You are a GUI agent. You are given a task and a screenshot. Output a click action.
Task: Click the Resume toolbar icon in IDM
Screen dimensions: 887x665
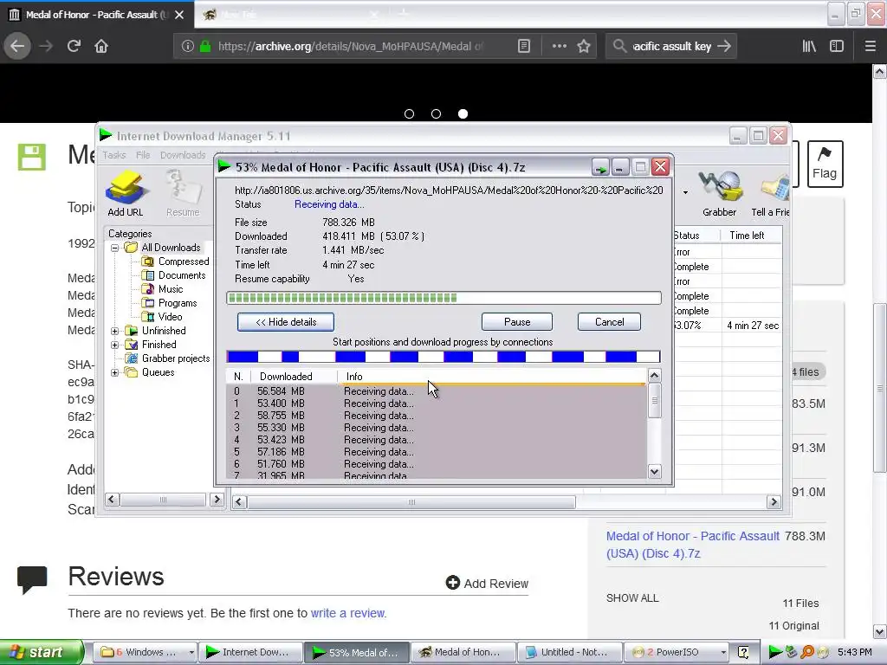tap(183, 193)
